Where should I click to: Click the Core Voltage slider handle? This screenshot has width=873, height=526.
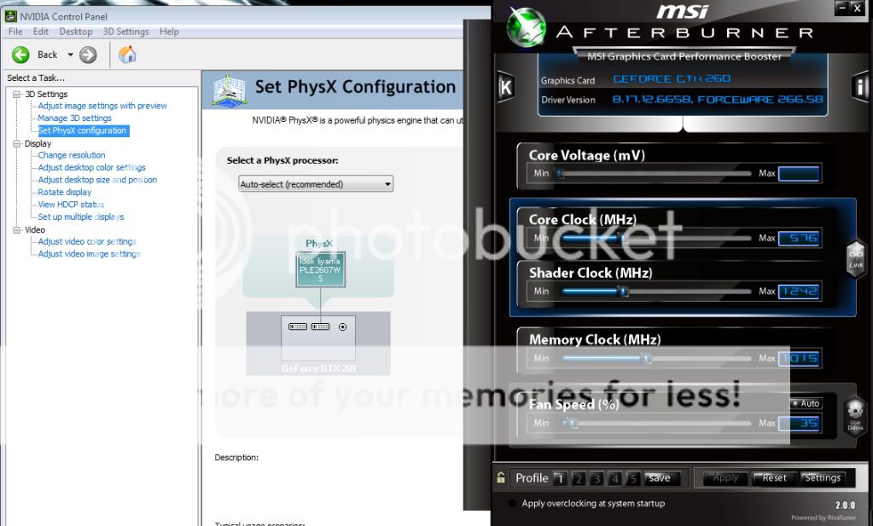561,174
